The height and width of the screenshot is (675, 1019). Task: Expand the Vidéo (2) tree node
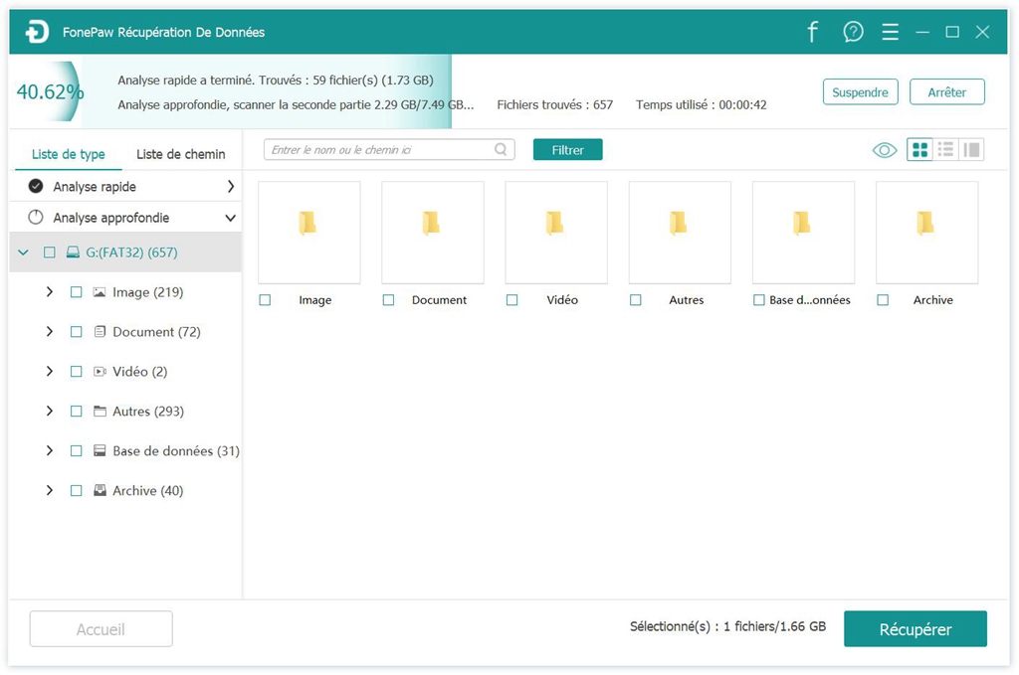(50, 371)
